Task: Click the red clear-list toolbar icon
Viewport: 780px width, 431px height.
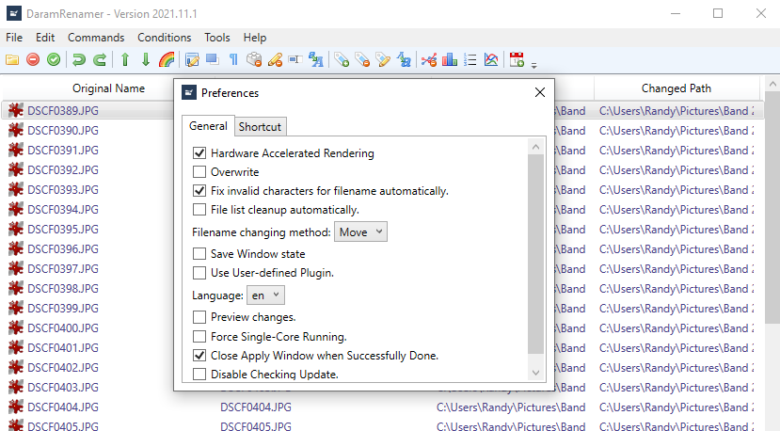Action: point(33,60)
